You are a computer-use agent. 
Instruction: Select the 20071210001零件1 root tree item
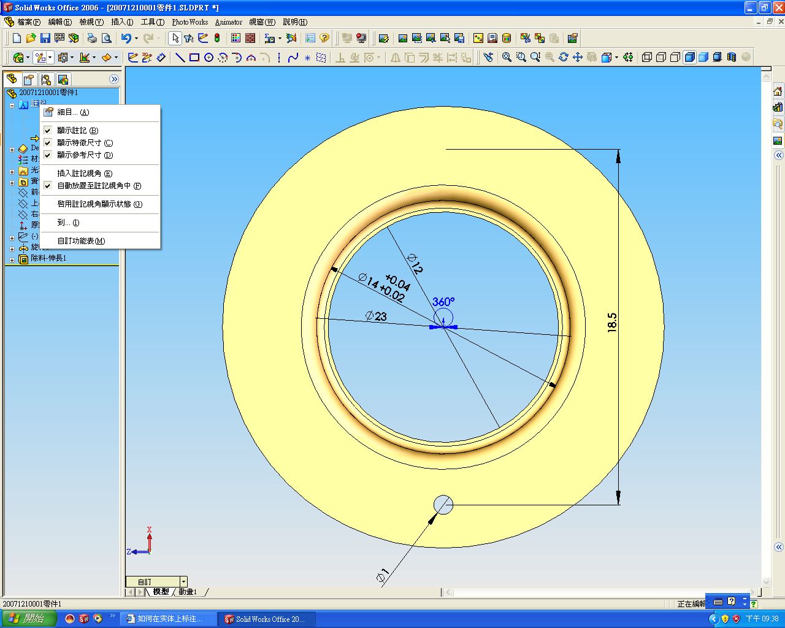click(x=48, y=93)
